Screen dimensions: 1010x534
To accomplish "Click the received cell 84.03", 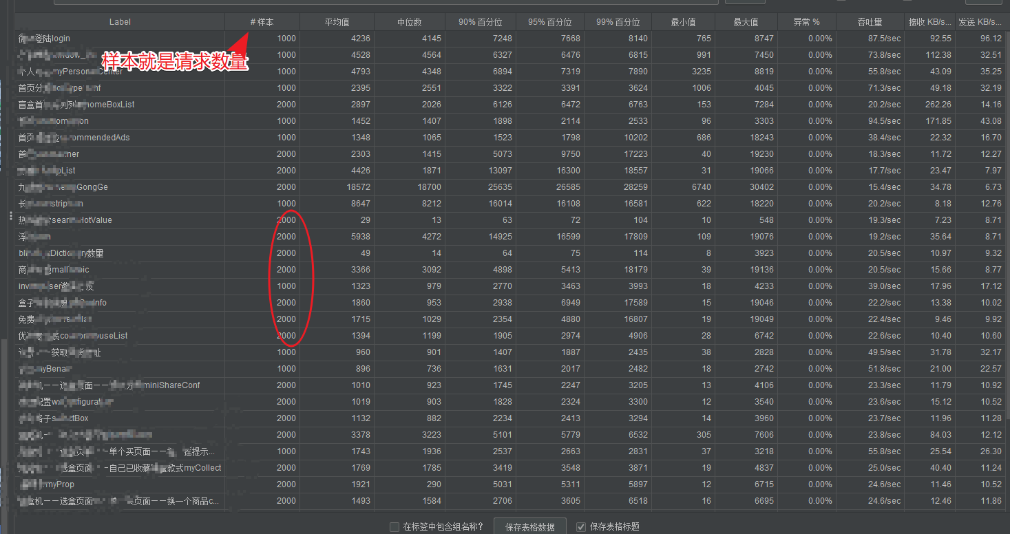I will tap(940, 435).
